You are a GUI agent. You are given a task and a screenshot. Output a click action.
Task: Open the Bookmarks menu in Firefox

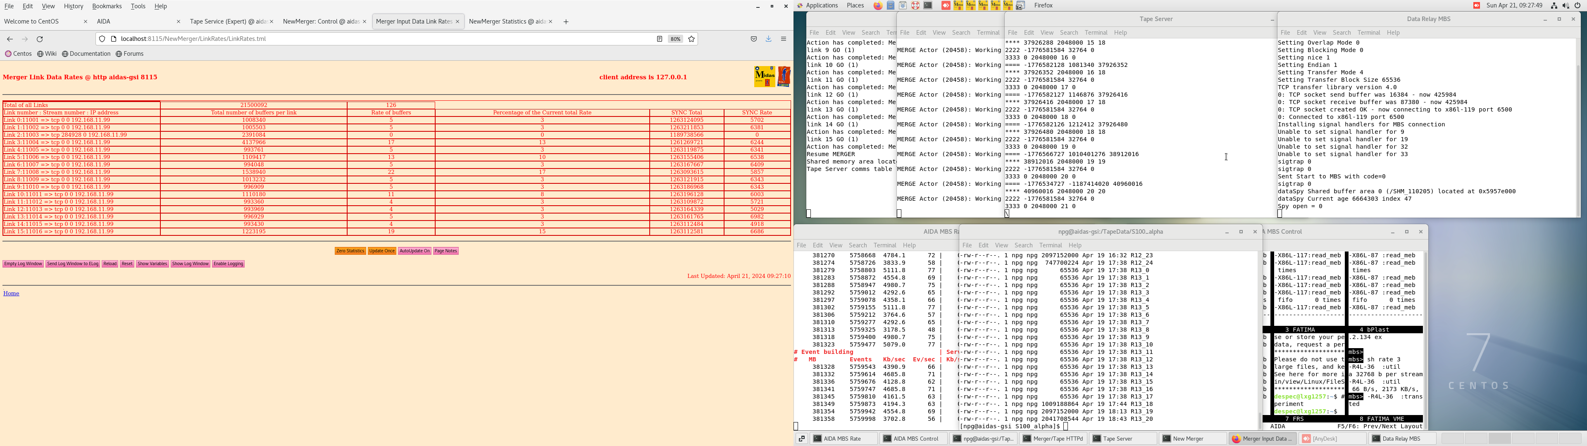point(107,6)
